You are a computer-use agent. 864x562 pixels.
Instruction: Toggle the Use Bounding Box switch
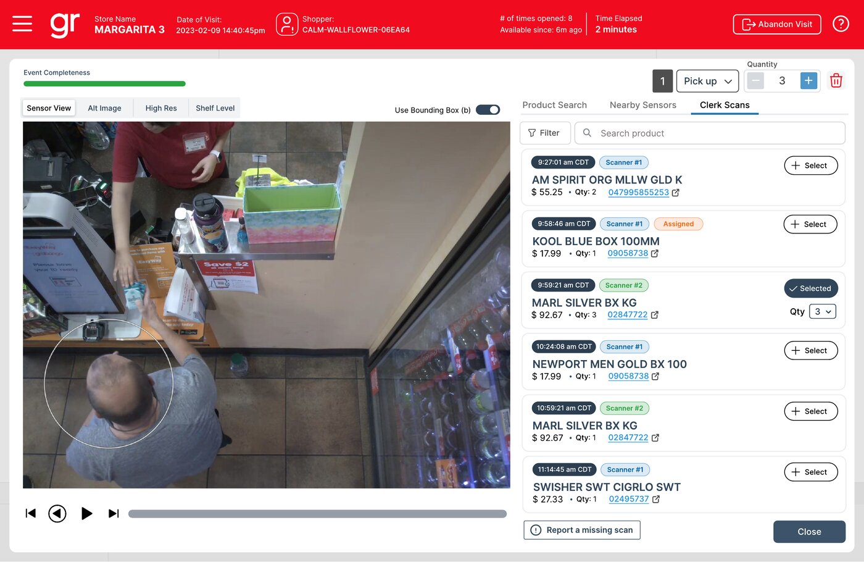click(x=488, y=110)
